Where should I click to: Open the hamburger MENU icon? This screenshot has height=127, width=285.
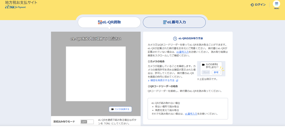(x=276, y=4)
